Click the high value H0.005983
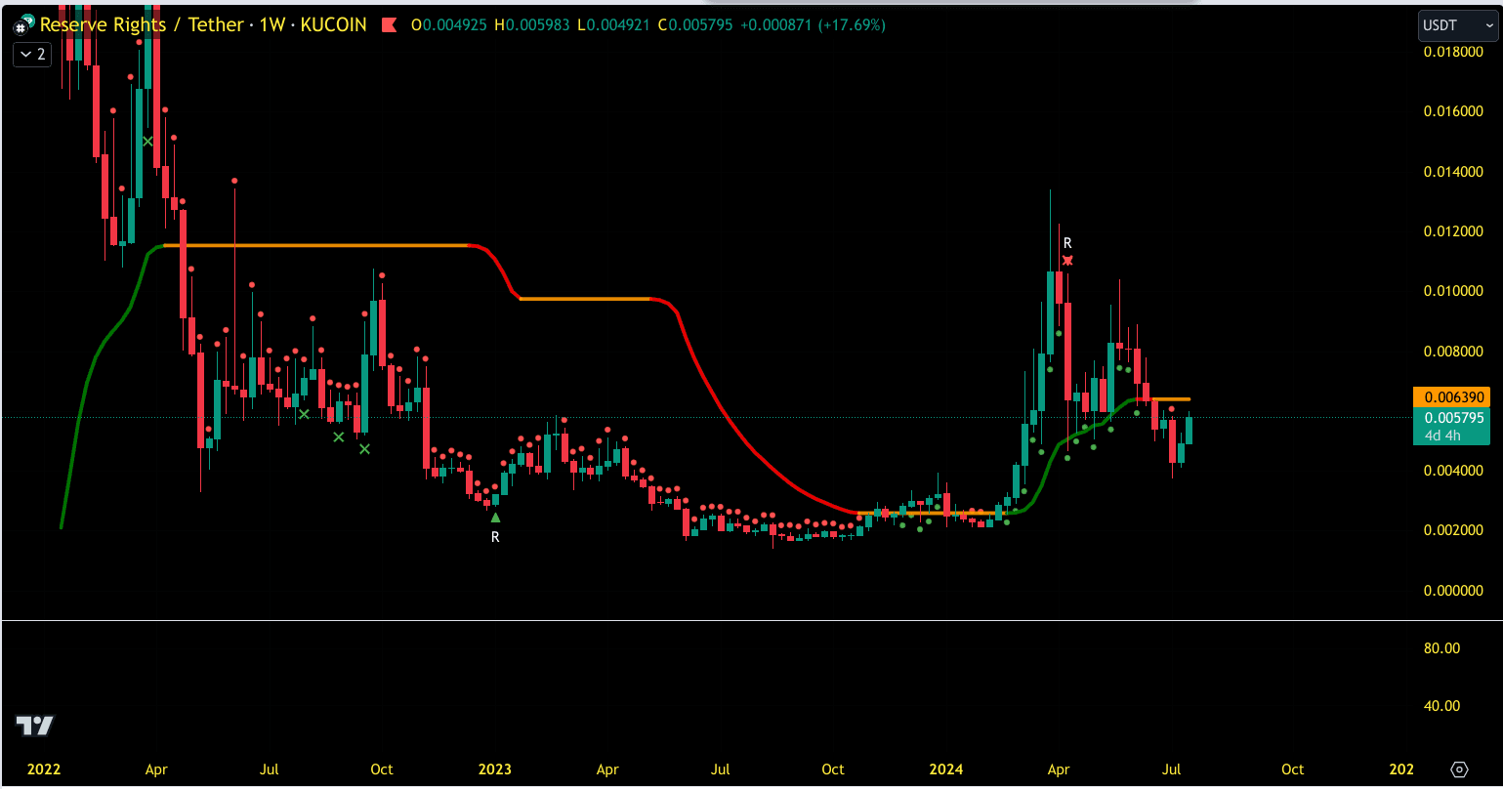 click(x=534, y=25)
